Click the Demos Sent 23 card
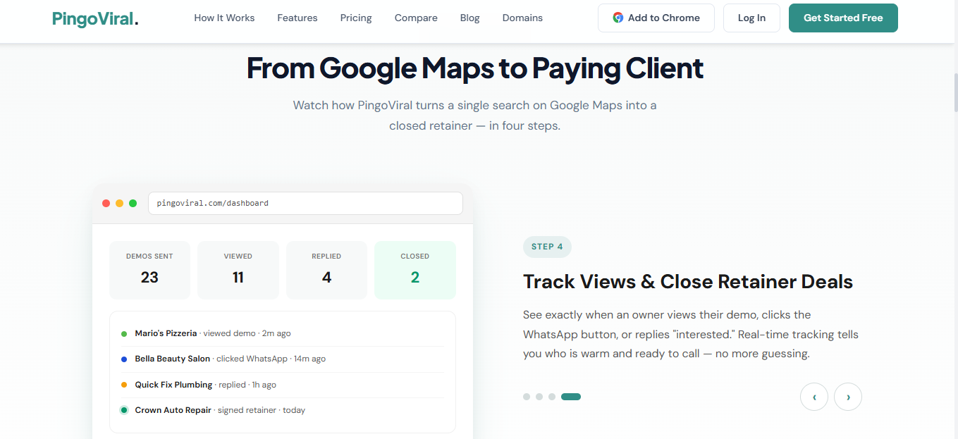 coord(149,270)
